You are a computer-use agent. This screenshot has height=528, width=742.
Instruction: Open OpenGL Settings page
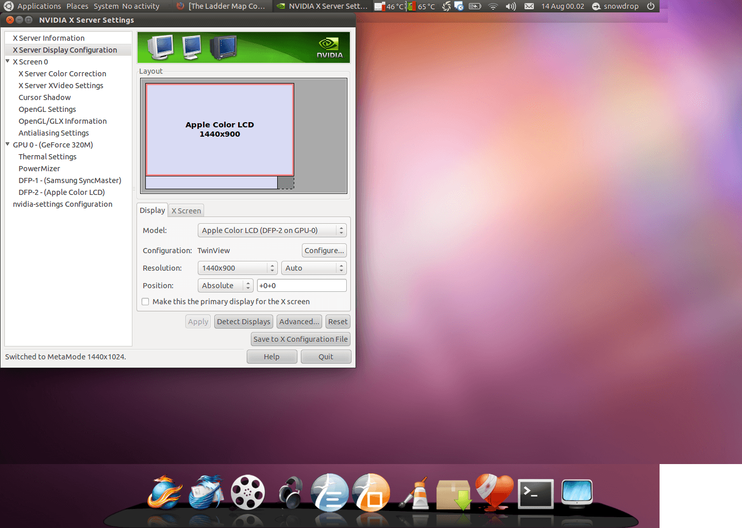tap(68, 109)
